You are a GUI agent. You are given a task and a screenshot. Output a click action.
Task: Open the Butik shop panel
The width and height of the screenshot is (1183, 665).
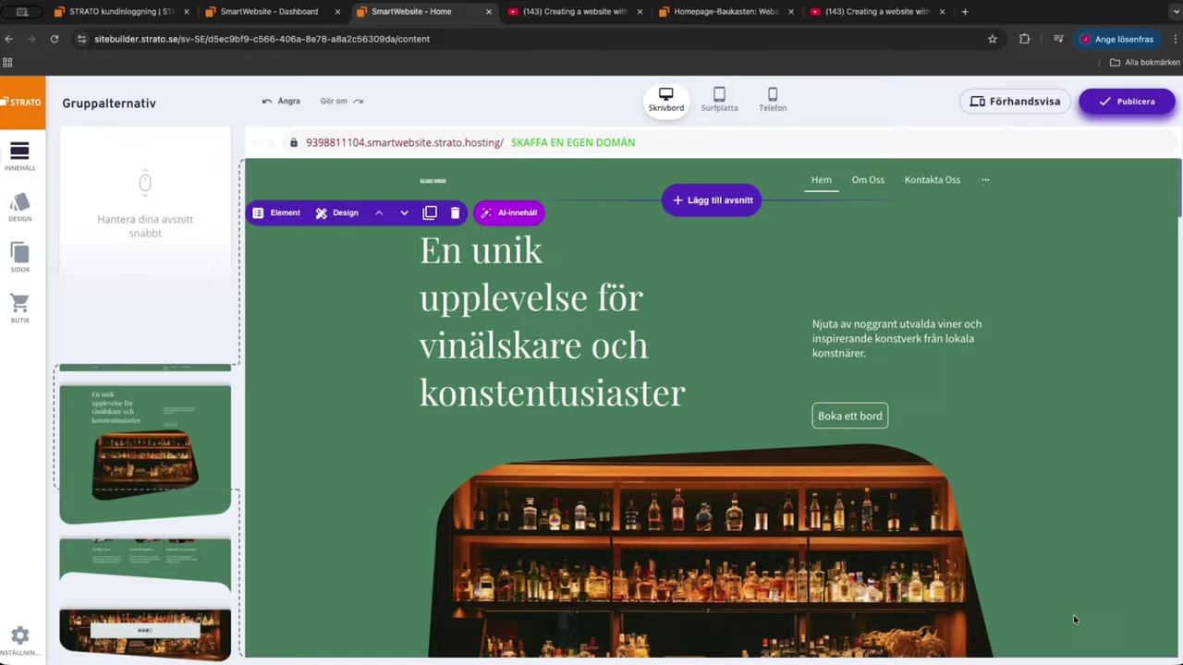(x=19, y=308)
